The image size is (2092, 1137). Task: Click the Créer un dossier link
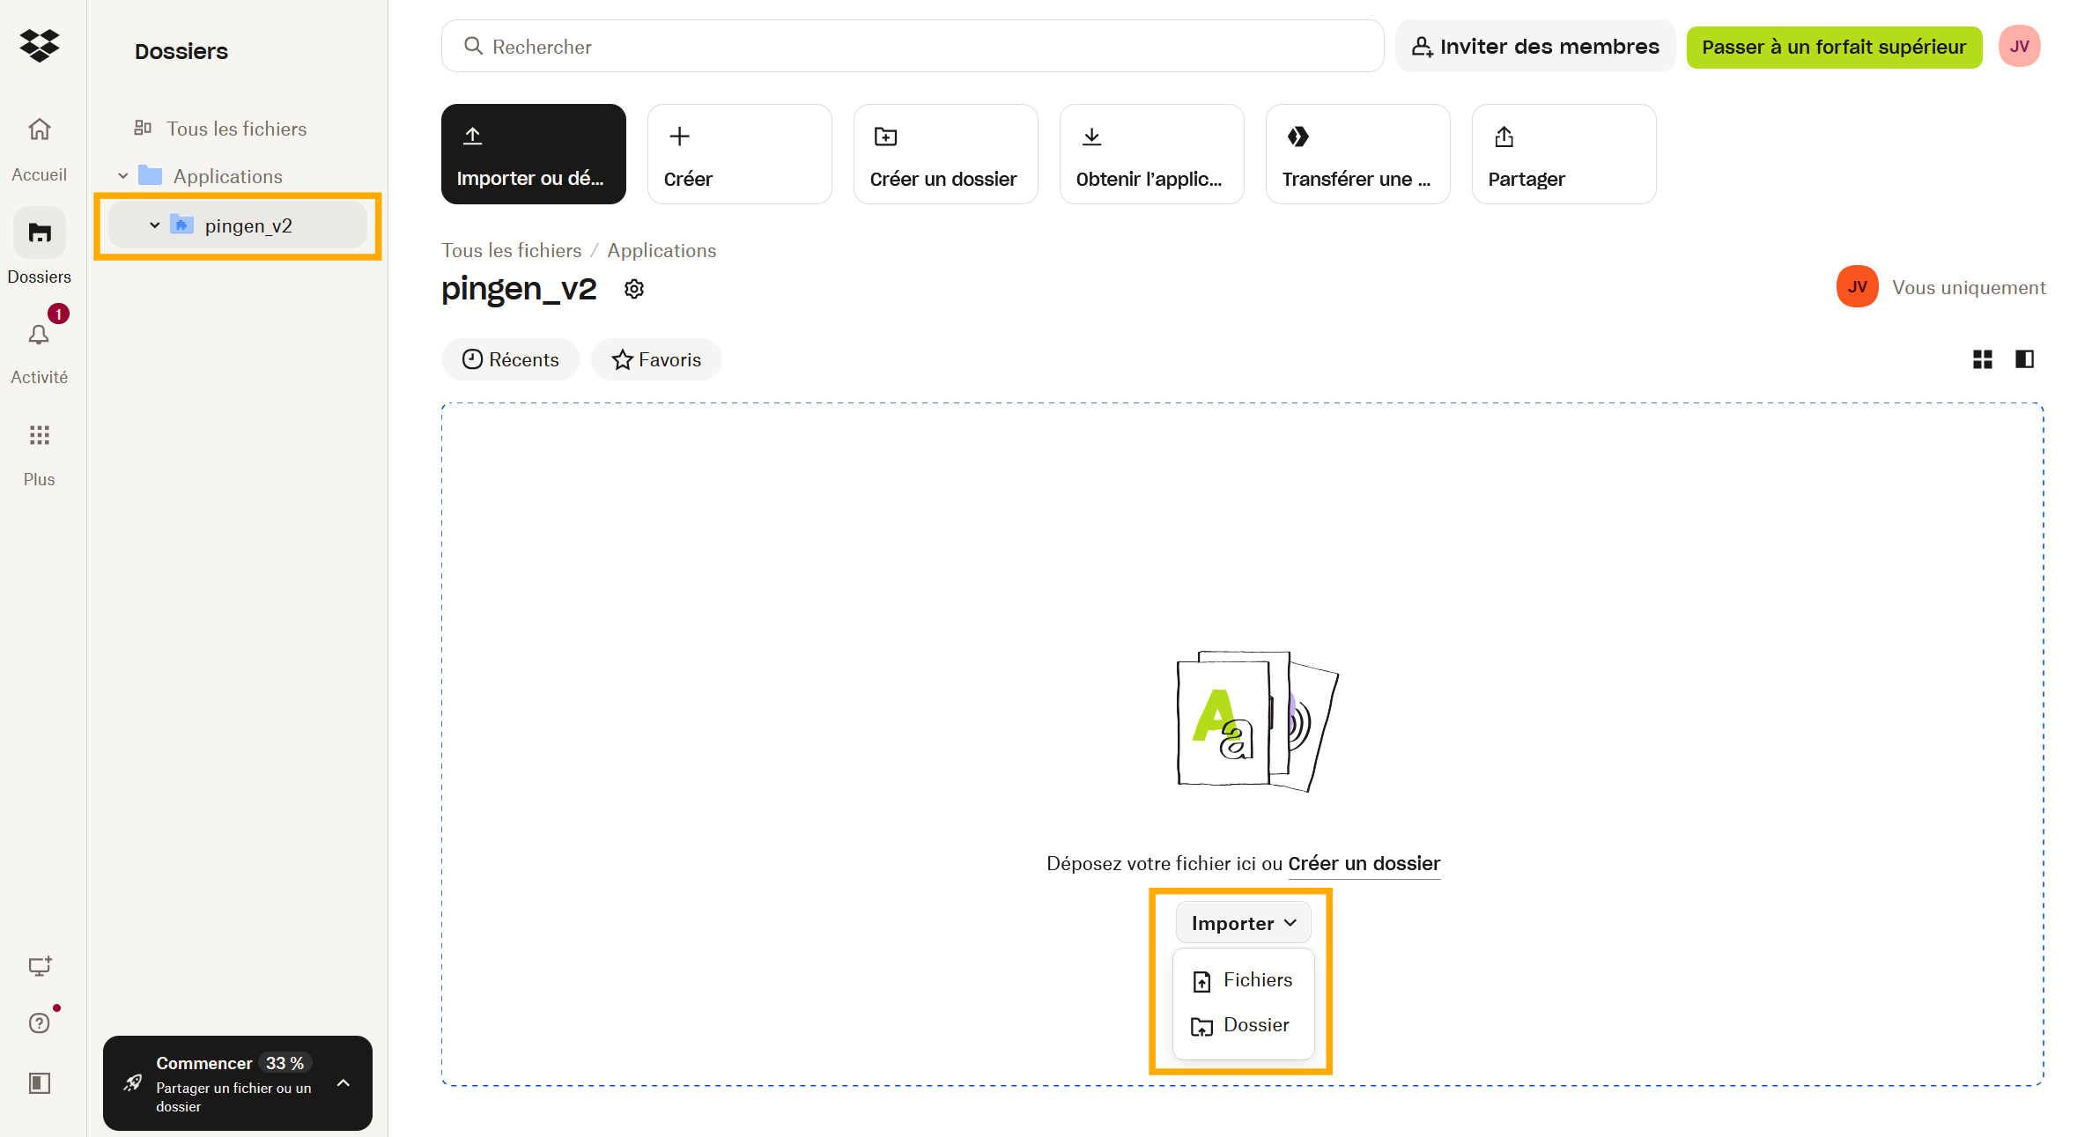coord(1364,864)
